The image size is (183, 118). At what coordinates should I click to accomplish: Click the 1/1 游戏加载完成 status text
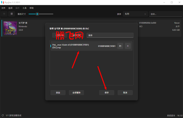click(14, 116)
